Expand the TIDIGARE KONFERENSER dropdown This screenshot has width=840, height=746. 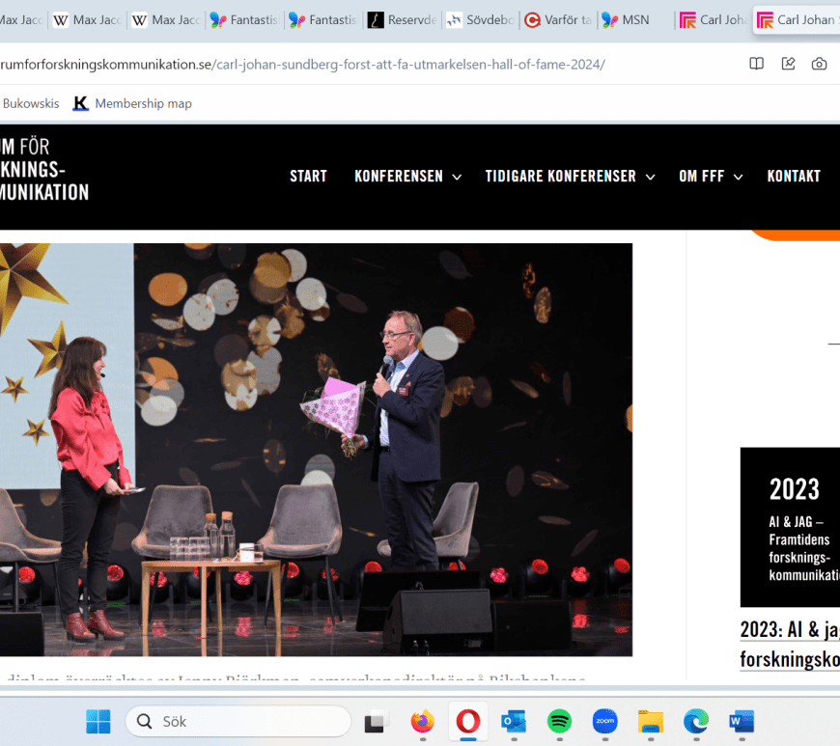pos(570,176)
